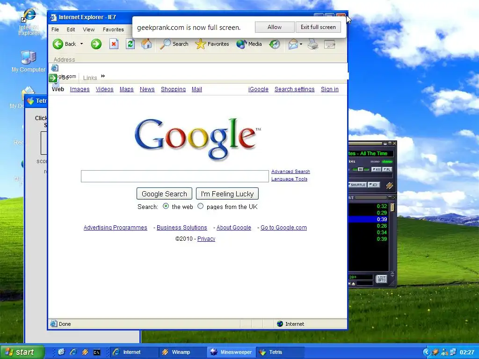Click the Mail envelope toolbar icon
This screenshot has height=359, width=479.
click(293, 44)
